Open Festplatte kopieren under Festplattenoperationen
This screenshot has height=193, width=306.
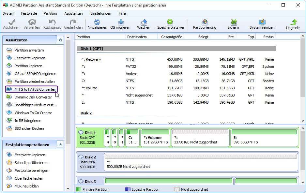pos(26,155)
